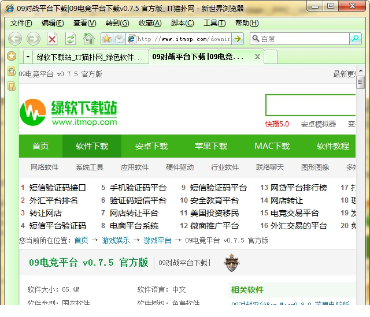Select the 系统工具 category link
Viewport: 370px width, 317px height.
(x=90, y=167)
